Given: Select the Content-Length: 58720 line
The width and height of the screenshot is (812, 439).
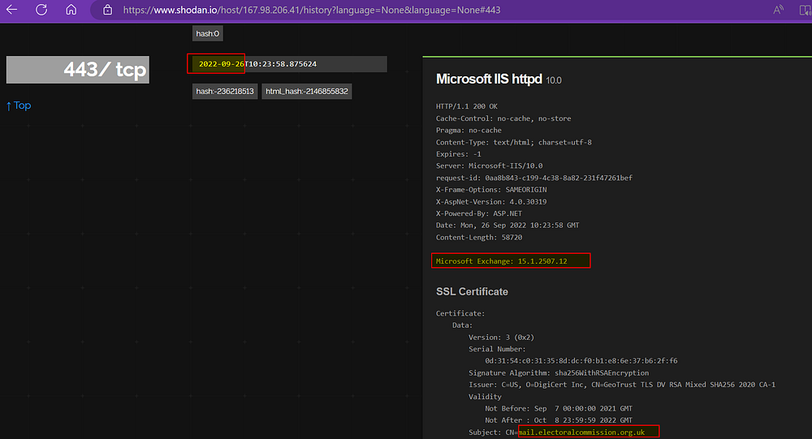Looking at the screenshot, I should coord(479,238).
